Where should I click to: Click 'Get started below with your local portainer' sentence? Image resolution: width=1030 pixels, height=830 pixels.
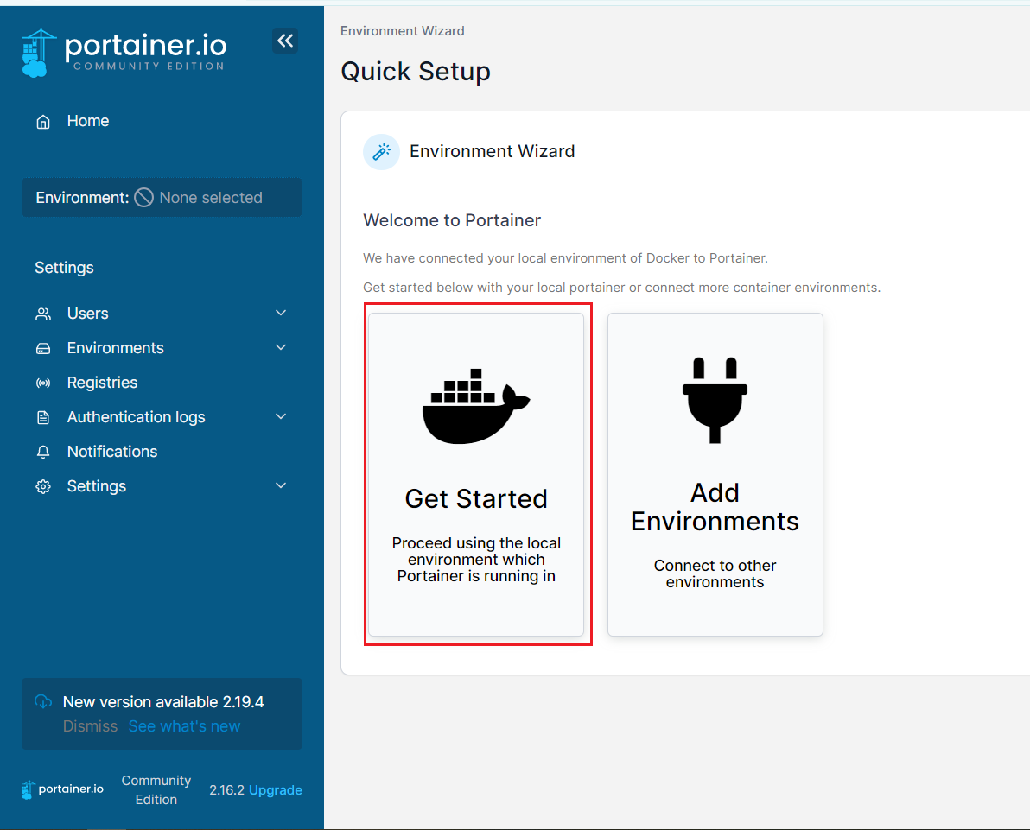622,288
